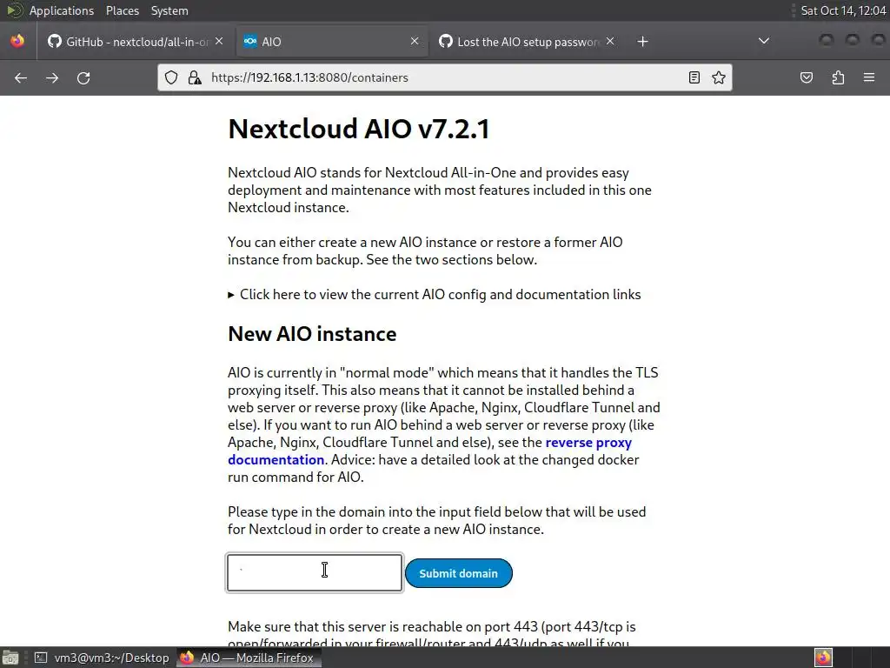
Task: Click the domain input field
Action: (x=315, y=572)
